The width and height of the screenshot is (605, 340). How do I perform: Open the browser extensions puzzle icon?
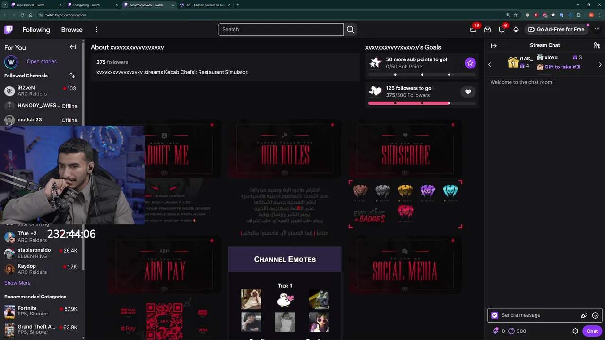click(579, 15)
